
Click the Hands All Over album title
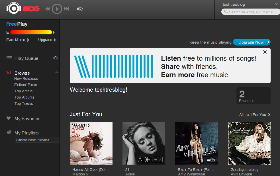tap(91, 169)
